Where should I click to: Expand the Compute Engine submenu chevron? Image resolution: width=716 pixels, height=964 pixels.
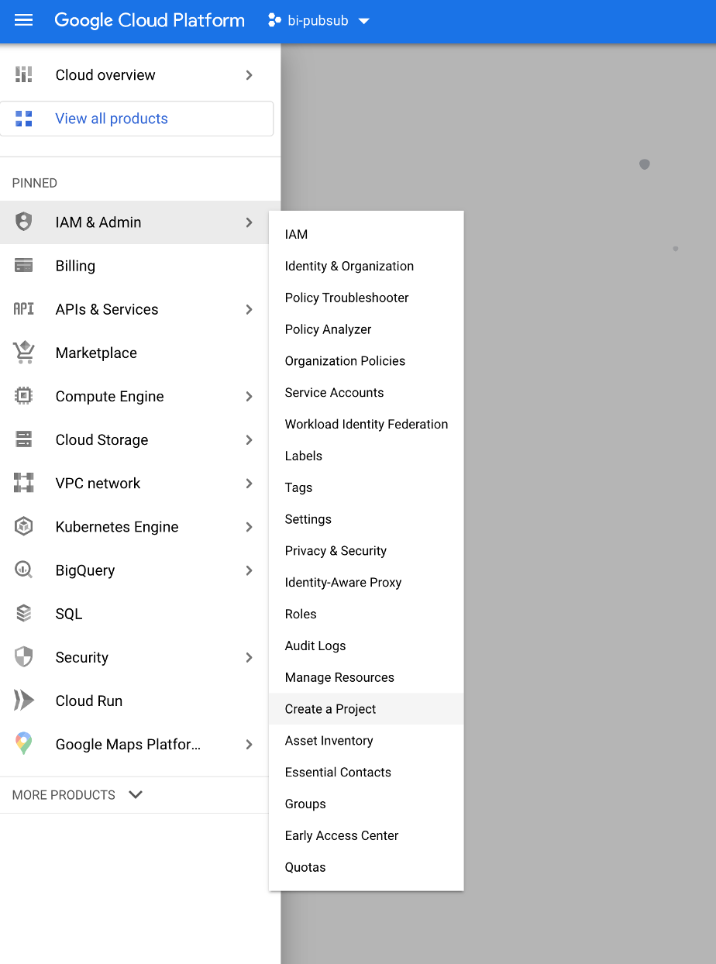[x=249, y=396]
